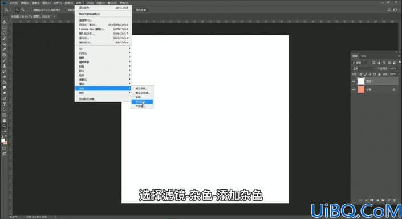Open the 图像 menu in menu bar
The image size is (402, 219).
point(35,3)
